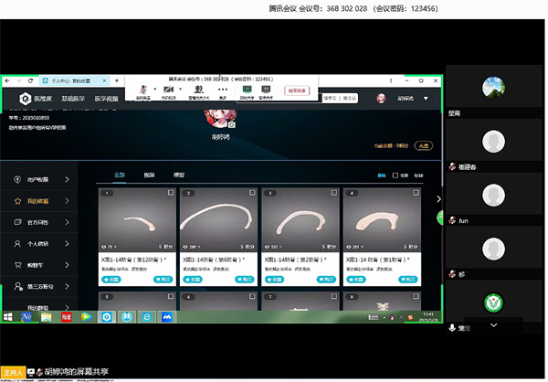Open the Tencent Meeting taskbar icon
548x382 pixels.
tap(167, 317)
